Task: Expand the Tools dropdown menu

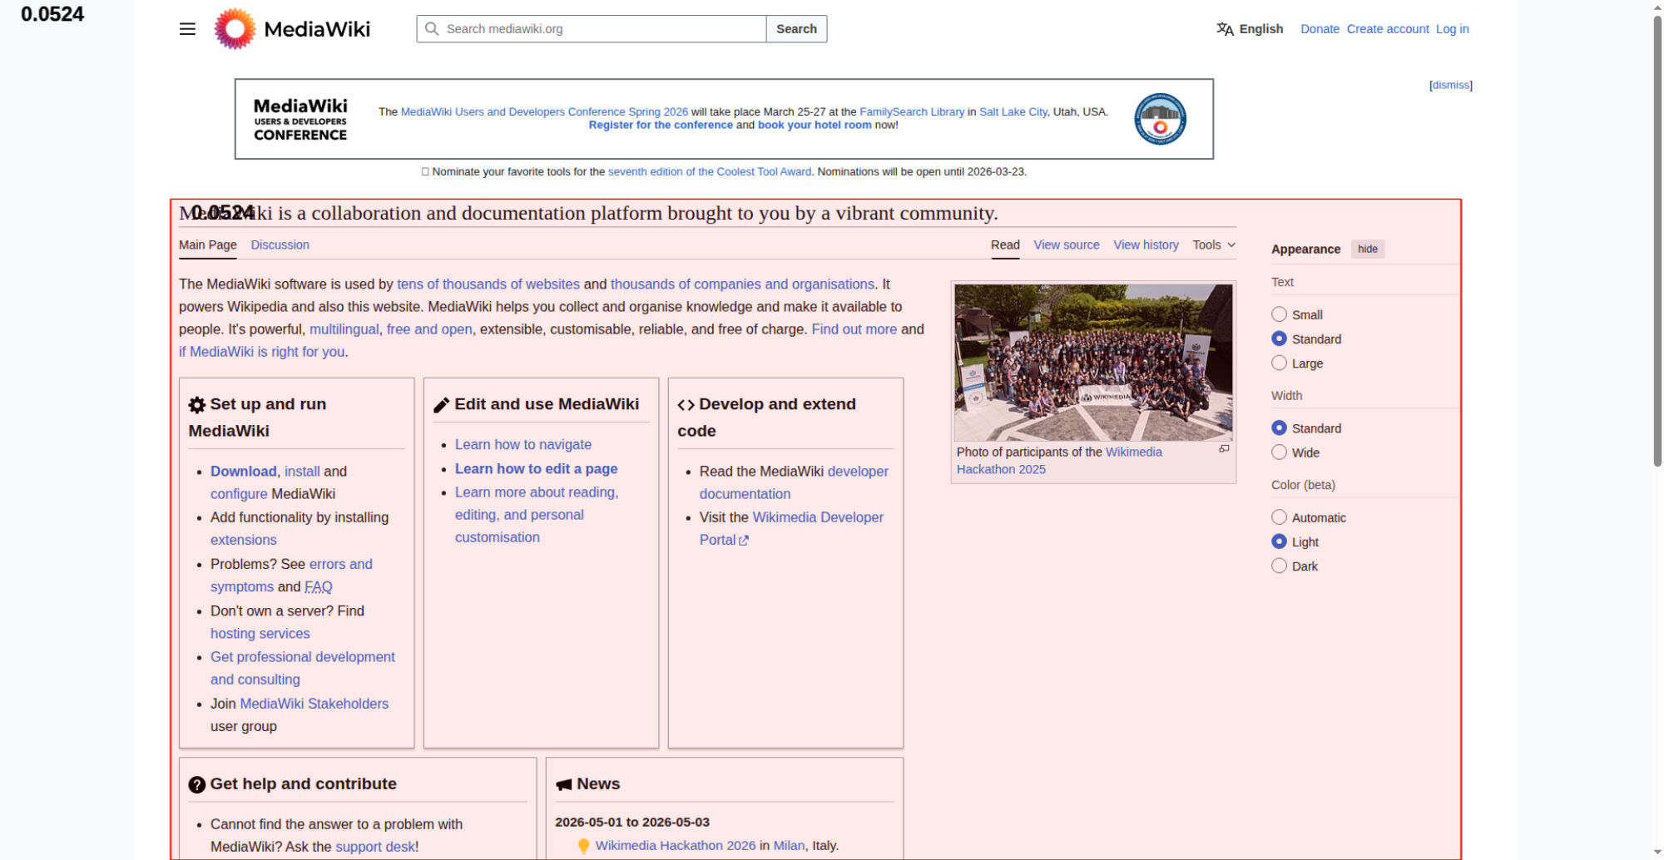Action: tap(1213, 245)
